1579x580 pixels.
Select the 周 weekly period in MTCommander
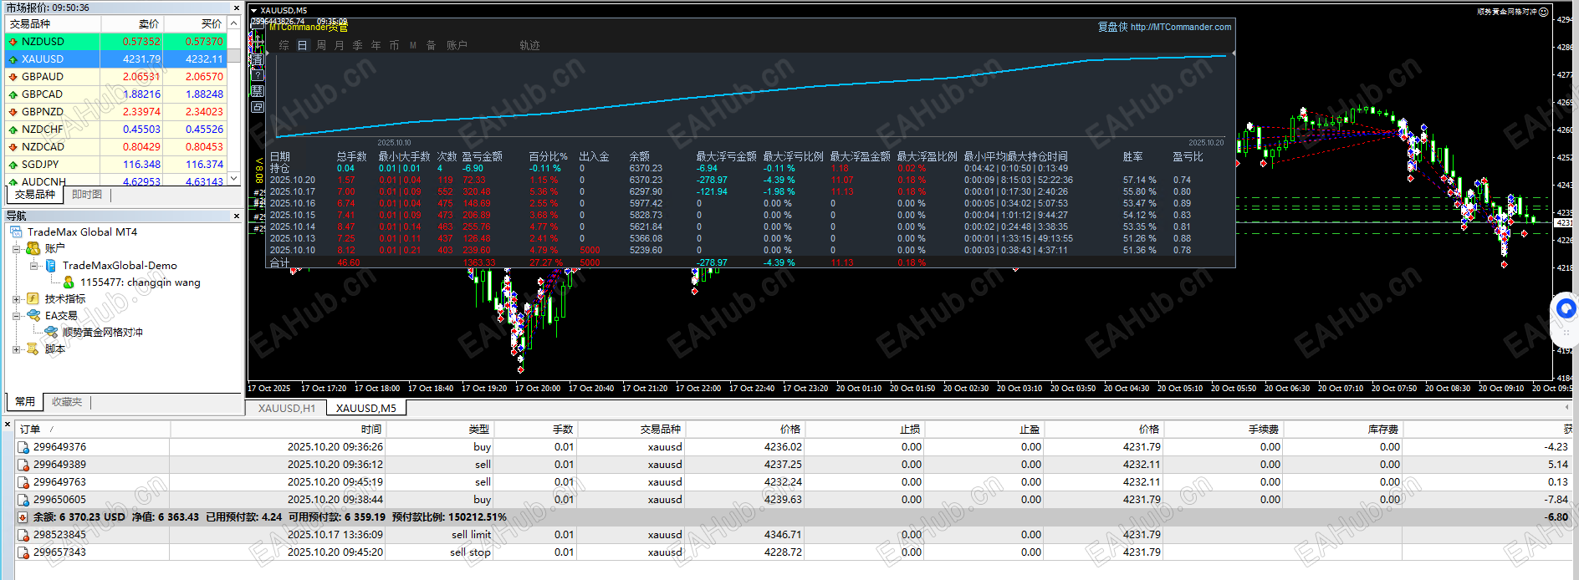coord(321,45)
